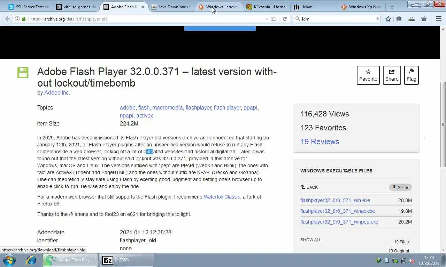
Task: Click the '116,428 Views' text
Action: pyautogui.click(x=325, y=114)
